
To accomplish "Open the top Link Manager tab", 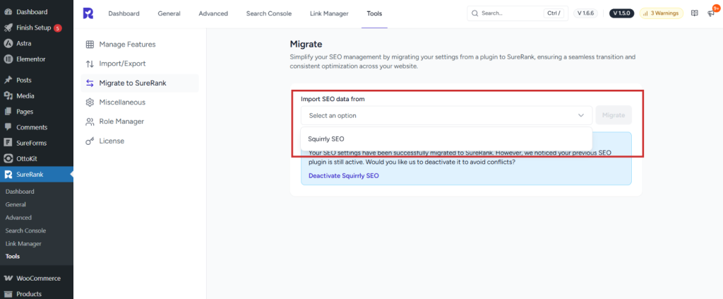I will (329, 13).
